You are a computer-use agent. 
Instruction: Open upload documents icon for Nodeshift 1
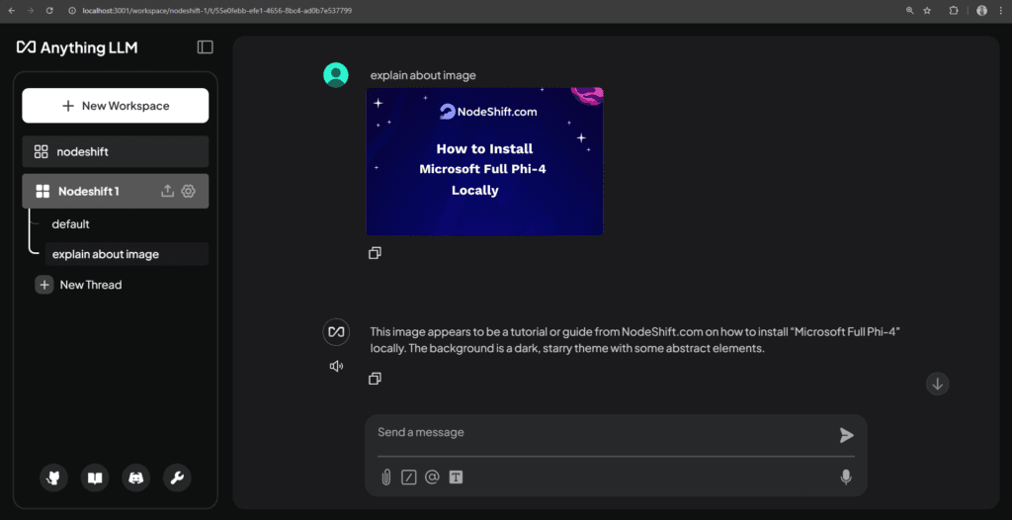(x=168, y=191)
